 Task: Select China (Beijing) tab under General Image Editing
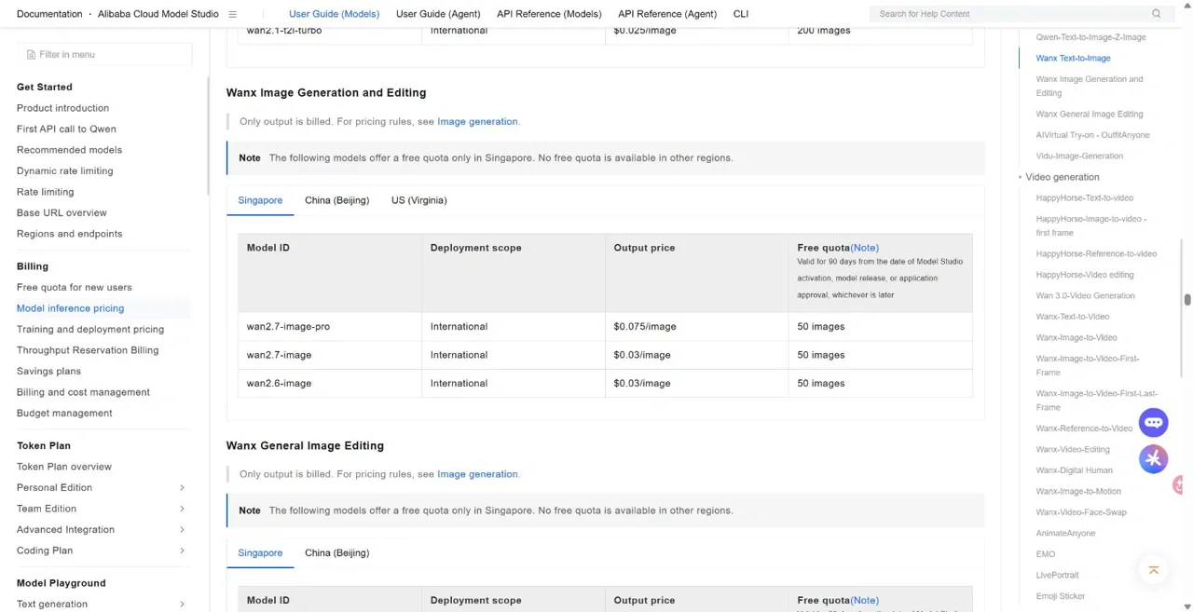[x=336, y=553]
